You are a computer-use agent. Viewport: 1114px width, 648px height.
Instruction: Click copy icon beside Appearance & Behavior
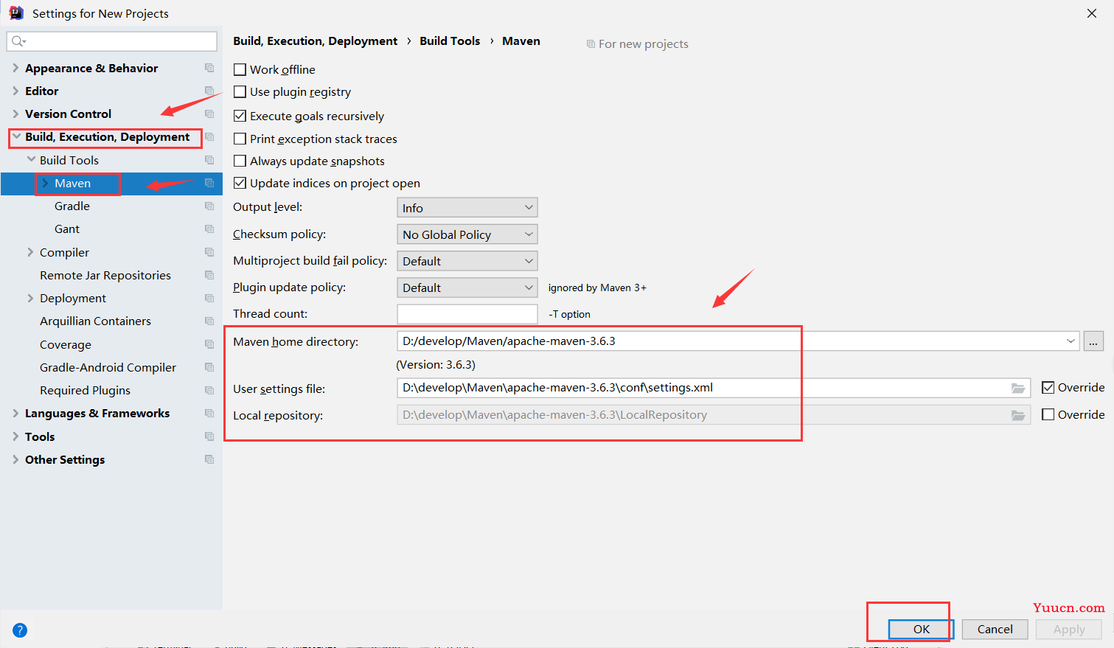pyautogui.click(x=209, y=68)
